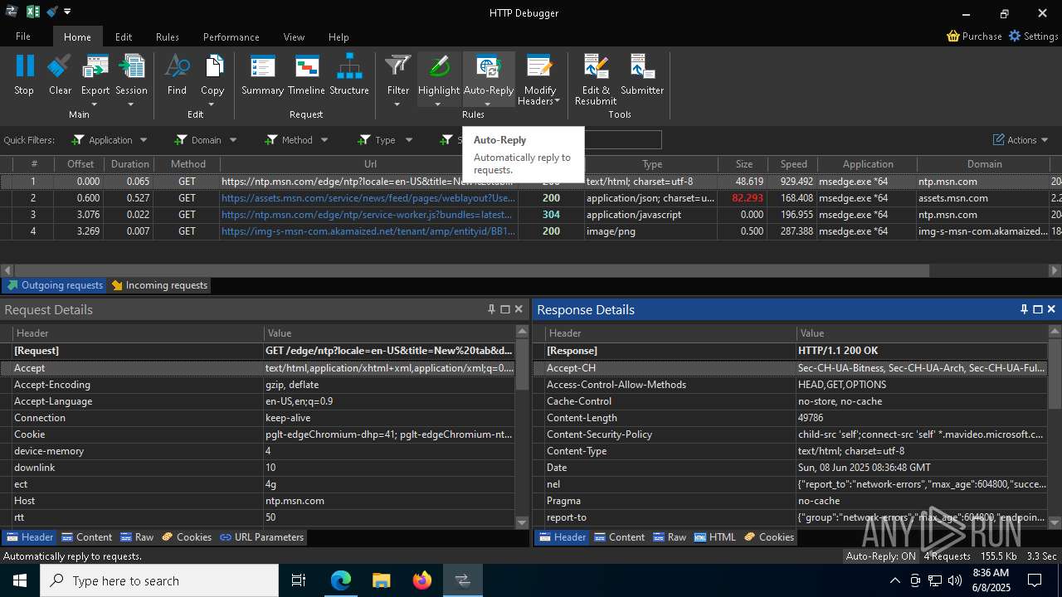Open response Cookies tab
This screenshot has width=1062, height=597.
(769, 537)
